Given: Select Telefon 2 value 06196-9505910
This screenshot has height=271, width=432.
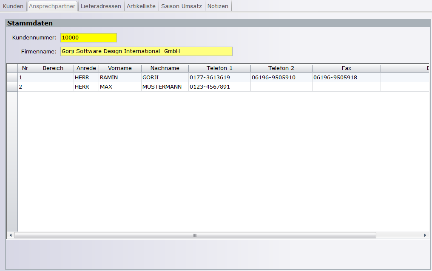Looking at the screenshot, I should point(281,78).
